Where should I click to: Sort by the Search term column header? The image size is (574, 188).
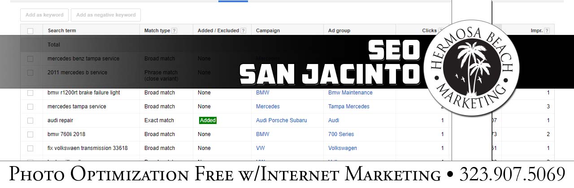coord(62,31)
